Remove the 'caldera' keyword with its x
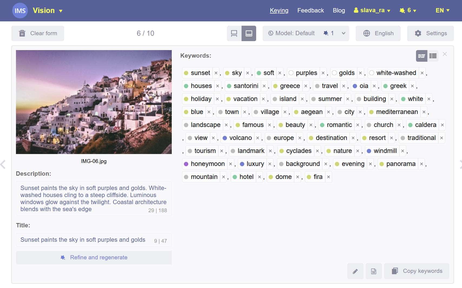Image resolution: width=462 pixels, height=288 pixels. pos(442,125)
